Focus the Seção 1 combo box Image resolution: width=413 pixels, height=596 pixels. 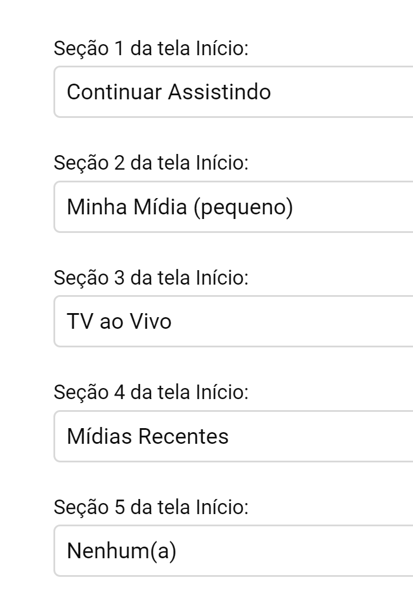click(x=232, y=92)
